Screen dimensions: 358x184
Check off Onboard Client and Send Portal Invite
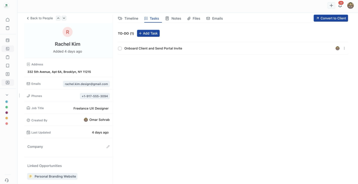click(x=120, y=49)
